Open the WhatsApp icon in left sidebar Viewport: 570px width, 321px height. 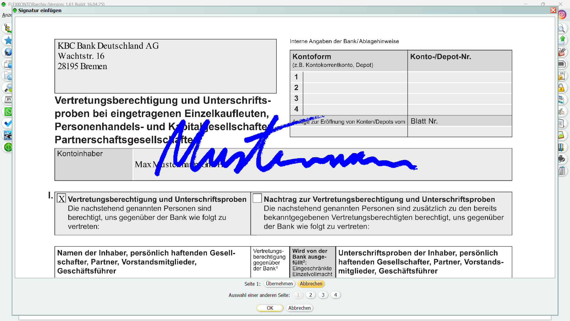coord(8,112)
